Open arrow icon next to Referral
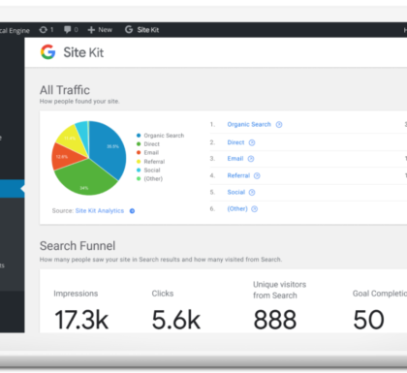407x373 pixels. pyautogui.click(x=257, y=175)
